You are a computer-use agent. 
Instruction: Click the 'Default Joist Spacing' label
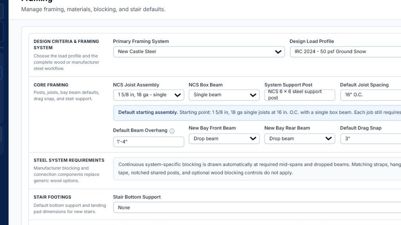(x=364, y=85)
